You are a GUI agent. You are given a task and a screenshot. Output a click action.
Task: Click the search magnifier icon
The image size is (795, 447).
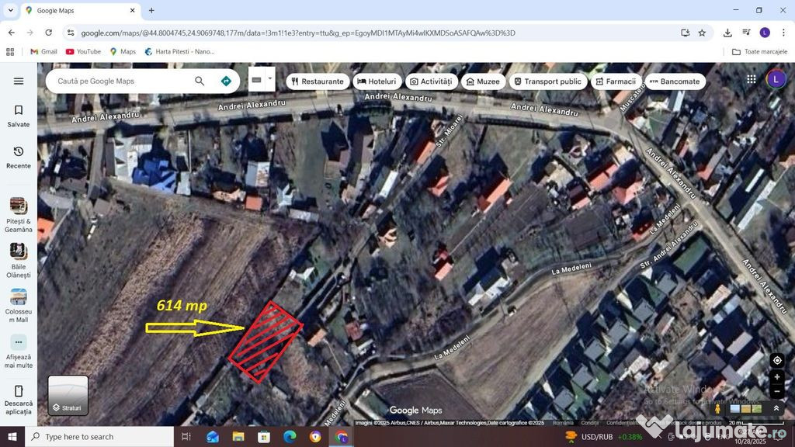[x=200, y=81]
